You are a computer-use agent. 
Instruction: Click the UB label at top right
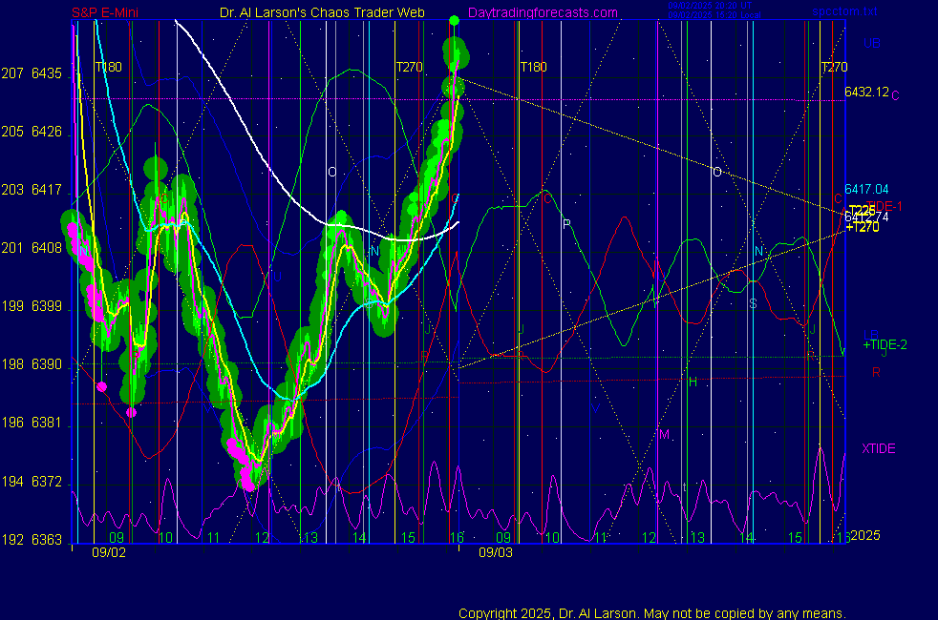(x=871, y=43)
